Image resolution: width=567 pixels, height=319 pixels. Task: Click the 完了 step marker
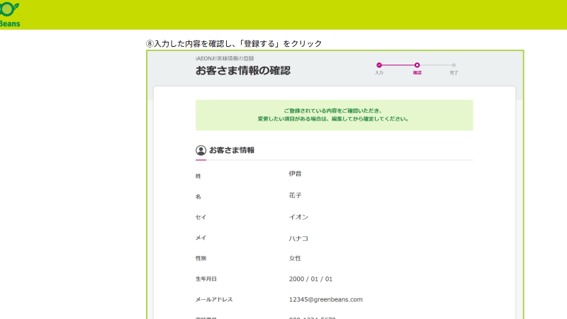coord(454,65)
